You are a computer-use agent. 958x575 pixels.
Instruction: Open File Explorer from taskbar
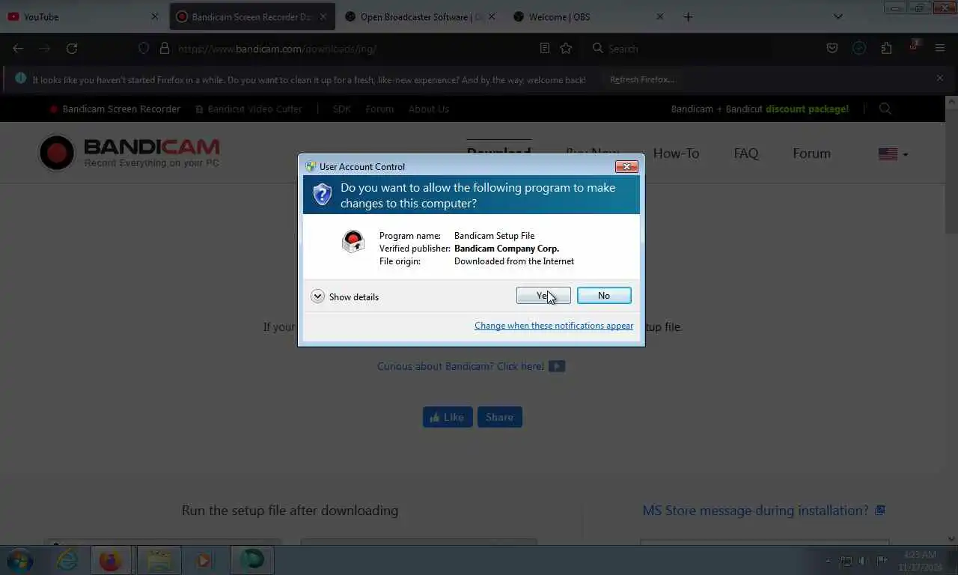(159, 560)
